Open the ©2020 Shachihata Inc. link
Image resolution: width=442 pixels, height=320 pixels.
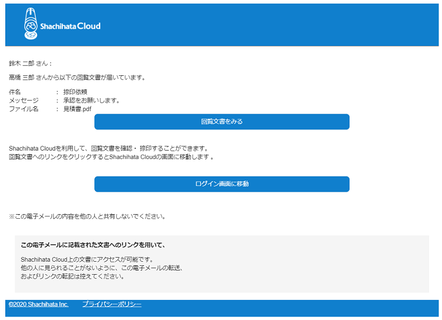tap(39, 304)
